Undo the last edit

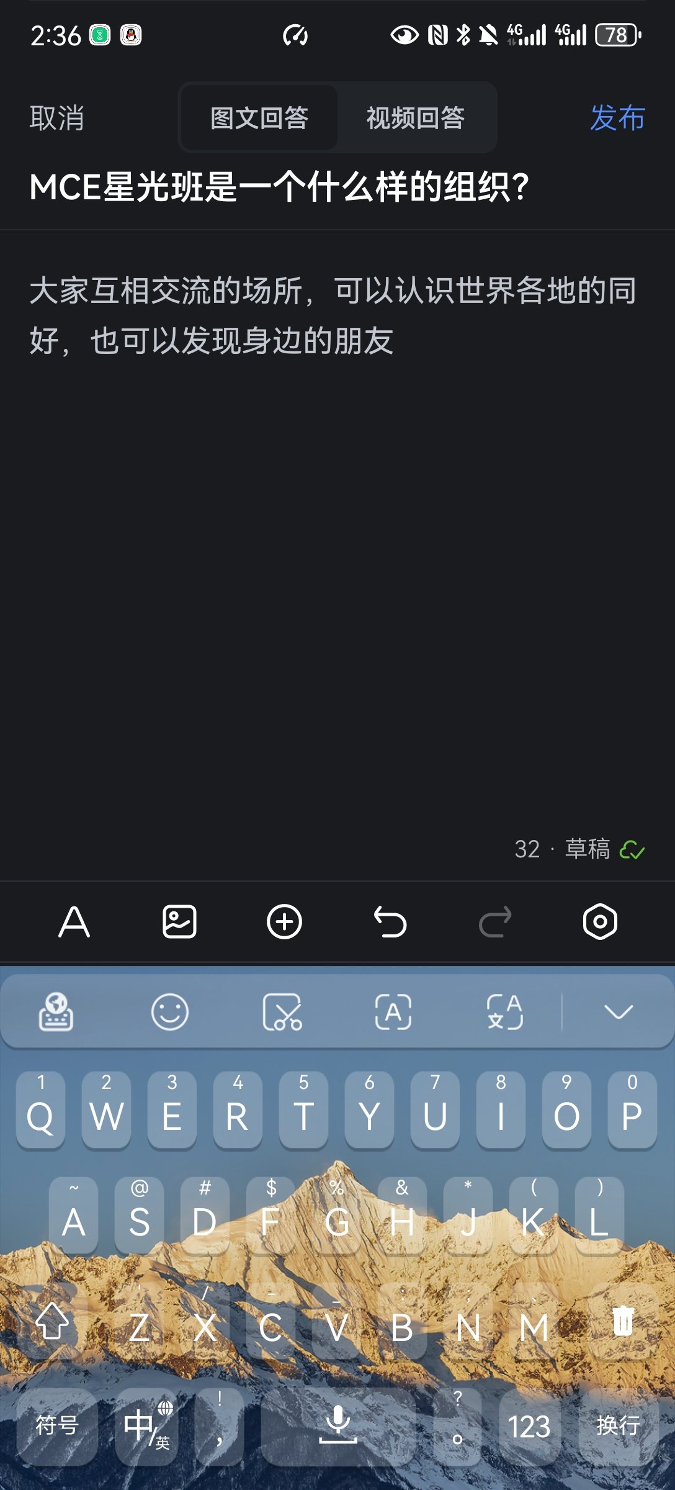point(390,922)
